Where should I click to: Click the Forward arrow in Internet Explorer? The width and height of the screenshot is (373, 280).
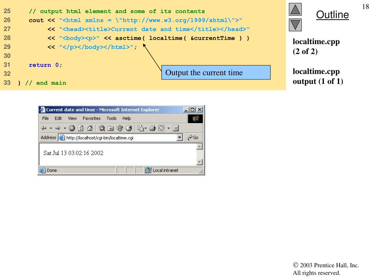tap(58, 128)
